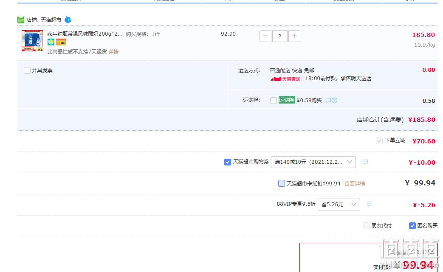Tick the 朋友代付 checkbox

(367, 226)
